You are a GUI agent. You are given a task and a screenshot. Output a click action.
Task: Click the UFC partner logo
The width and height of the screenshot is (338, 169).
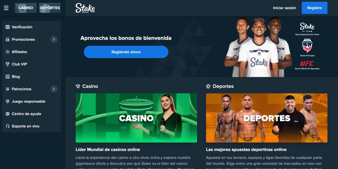pyautogui.click(x=307, y=64)
